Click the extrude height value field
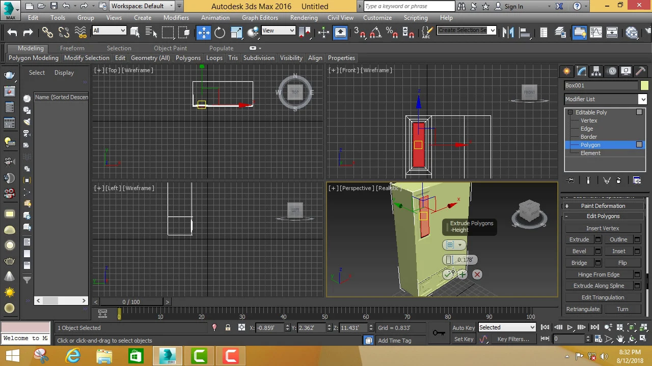Image resolution: width=652 pixels, height=366 pixels. 465,260
